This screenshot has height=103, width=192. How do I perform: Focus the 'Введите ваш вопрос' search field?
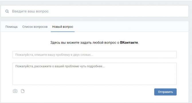(x=95, y=11)
